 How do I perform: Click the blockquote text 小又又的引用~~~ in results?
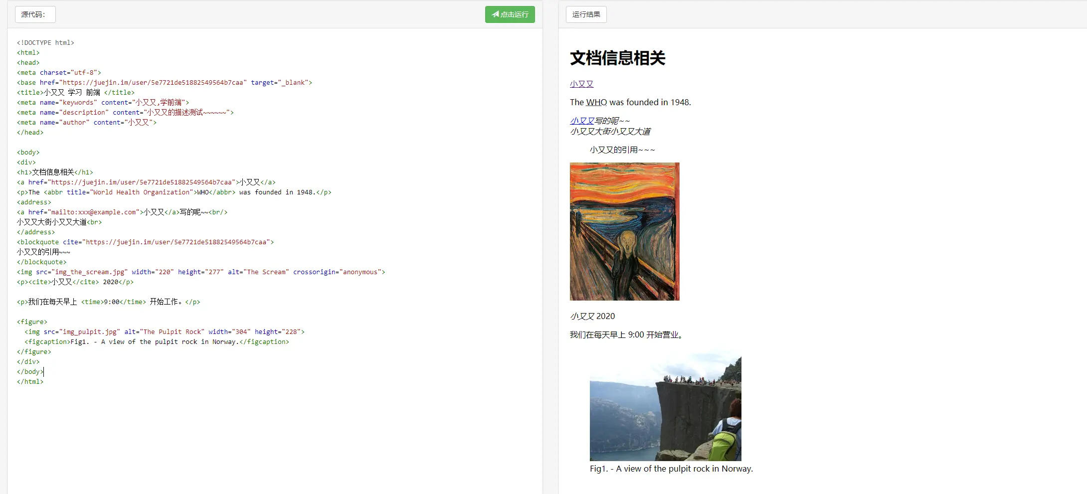click(x=622, y=150)
